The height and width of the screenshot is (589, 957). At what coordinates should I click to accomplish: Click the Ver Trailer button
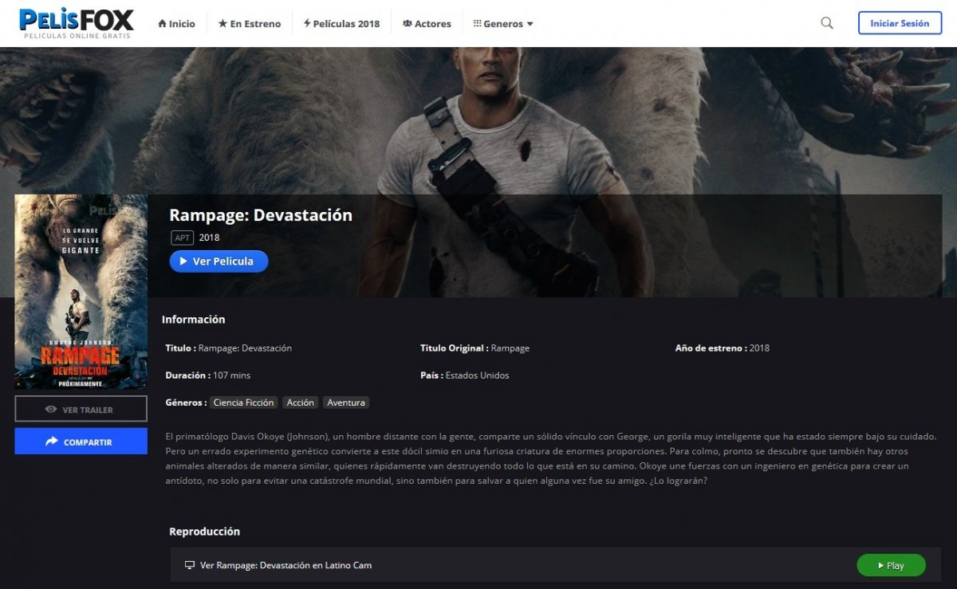(81, 409)
